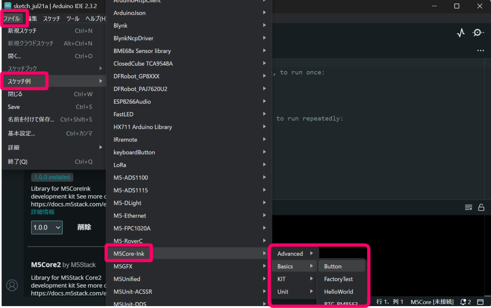Open M5-FPC1020A examples submenu
Viewport: 491px width, 308px height.
(189, 228)
